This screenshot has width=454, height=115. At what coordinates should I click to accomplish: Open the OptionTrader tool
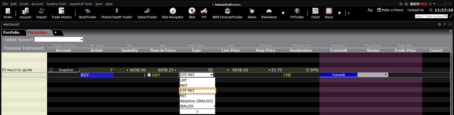pyautogui.click(x=147, y=14)
